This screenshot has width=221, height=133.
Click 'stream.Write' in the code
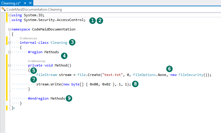[49, 84]
